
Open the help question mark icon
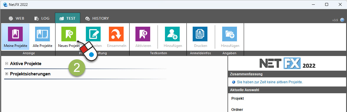342,20
